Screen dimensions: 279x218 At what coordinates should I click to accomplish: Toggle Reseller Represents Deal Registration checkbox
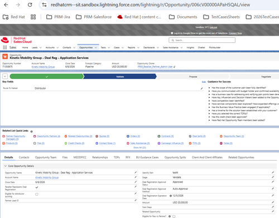[x=37, y=187]
